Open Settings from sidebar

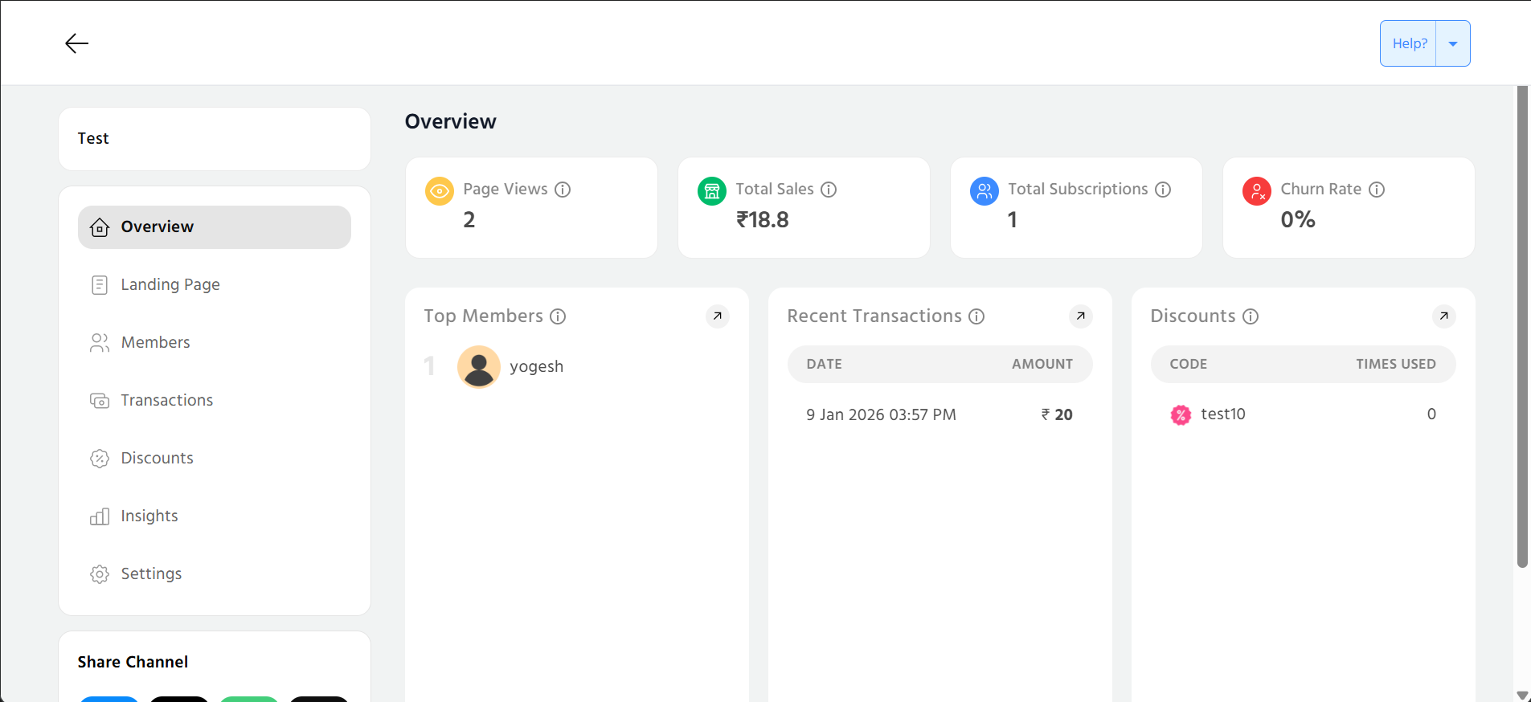point(151,574)
